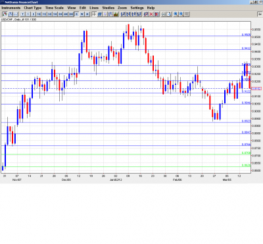This screenshot has height=244, width=263.
Task: Open the Time Scale menu
Action: point(55,8)
